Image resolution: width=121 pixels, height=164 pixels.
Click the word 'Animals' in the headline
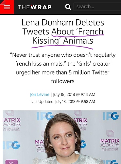click(x=78, y=41)
